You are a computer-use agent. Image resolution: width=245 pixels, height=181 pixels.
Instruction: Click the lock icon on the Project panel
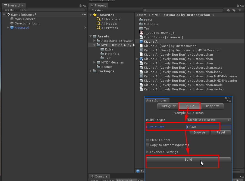click(x=237, y=5)
